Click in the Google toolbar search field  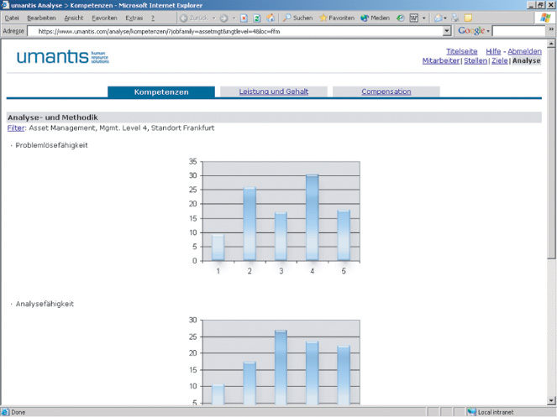pyautogui.click(x=521, y=31)
